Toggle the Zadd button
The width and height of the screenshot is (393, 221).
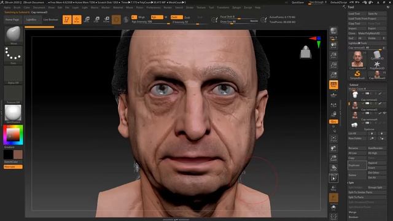pyautogui.click(x=177, y=17)
